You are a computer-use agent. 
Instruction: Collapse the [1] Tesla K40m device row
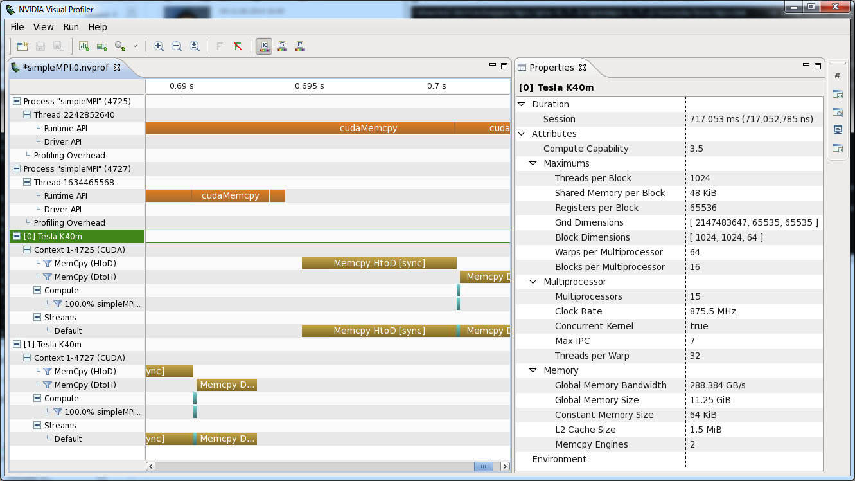[17, 344]
